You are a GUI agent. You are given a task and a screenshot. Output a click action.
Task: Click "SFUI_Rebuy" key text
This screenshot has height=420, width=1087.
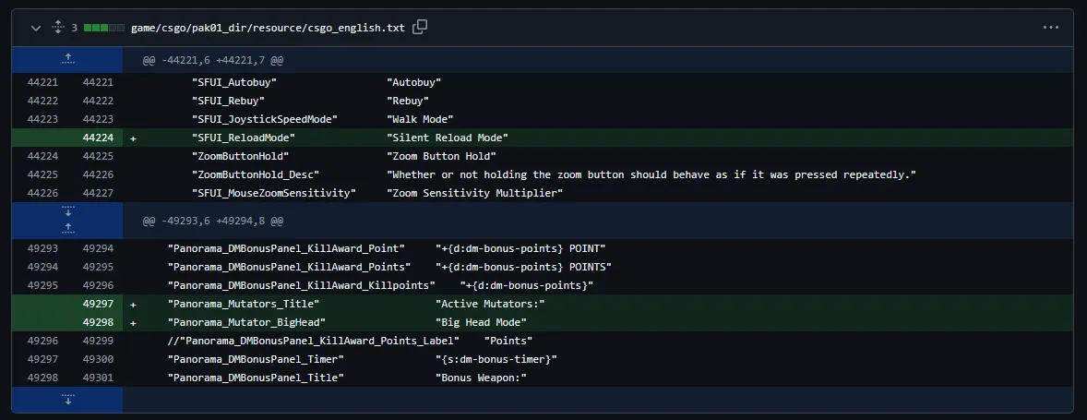click(228, 102)
